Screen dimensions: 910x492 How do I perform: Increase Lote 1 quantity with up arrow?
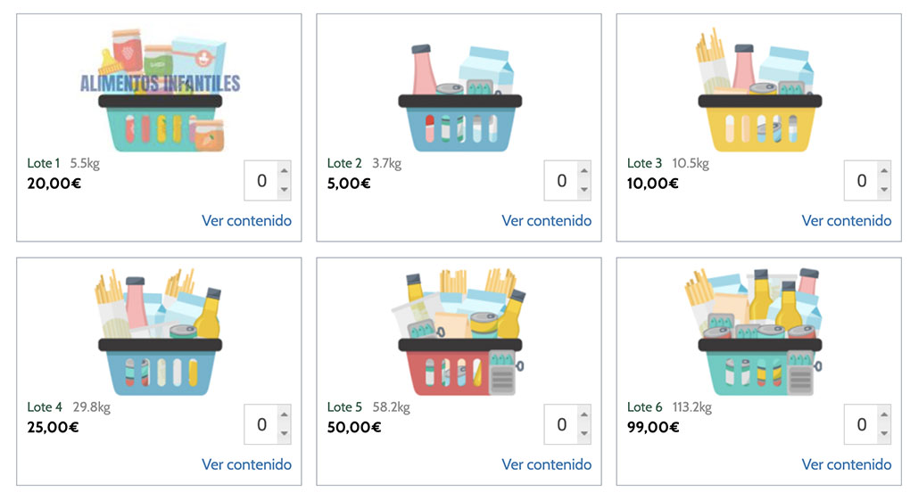click(x=284, y=171)
